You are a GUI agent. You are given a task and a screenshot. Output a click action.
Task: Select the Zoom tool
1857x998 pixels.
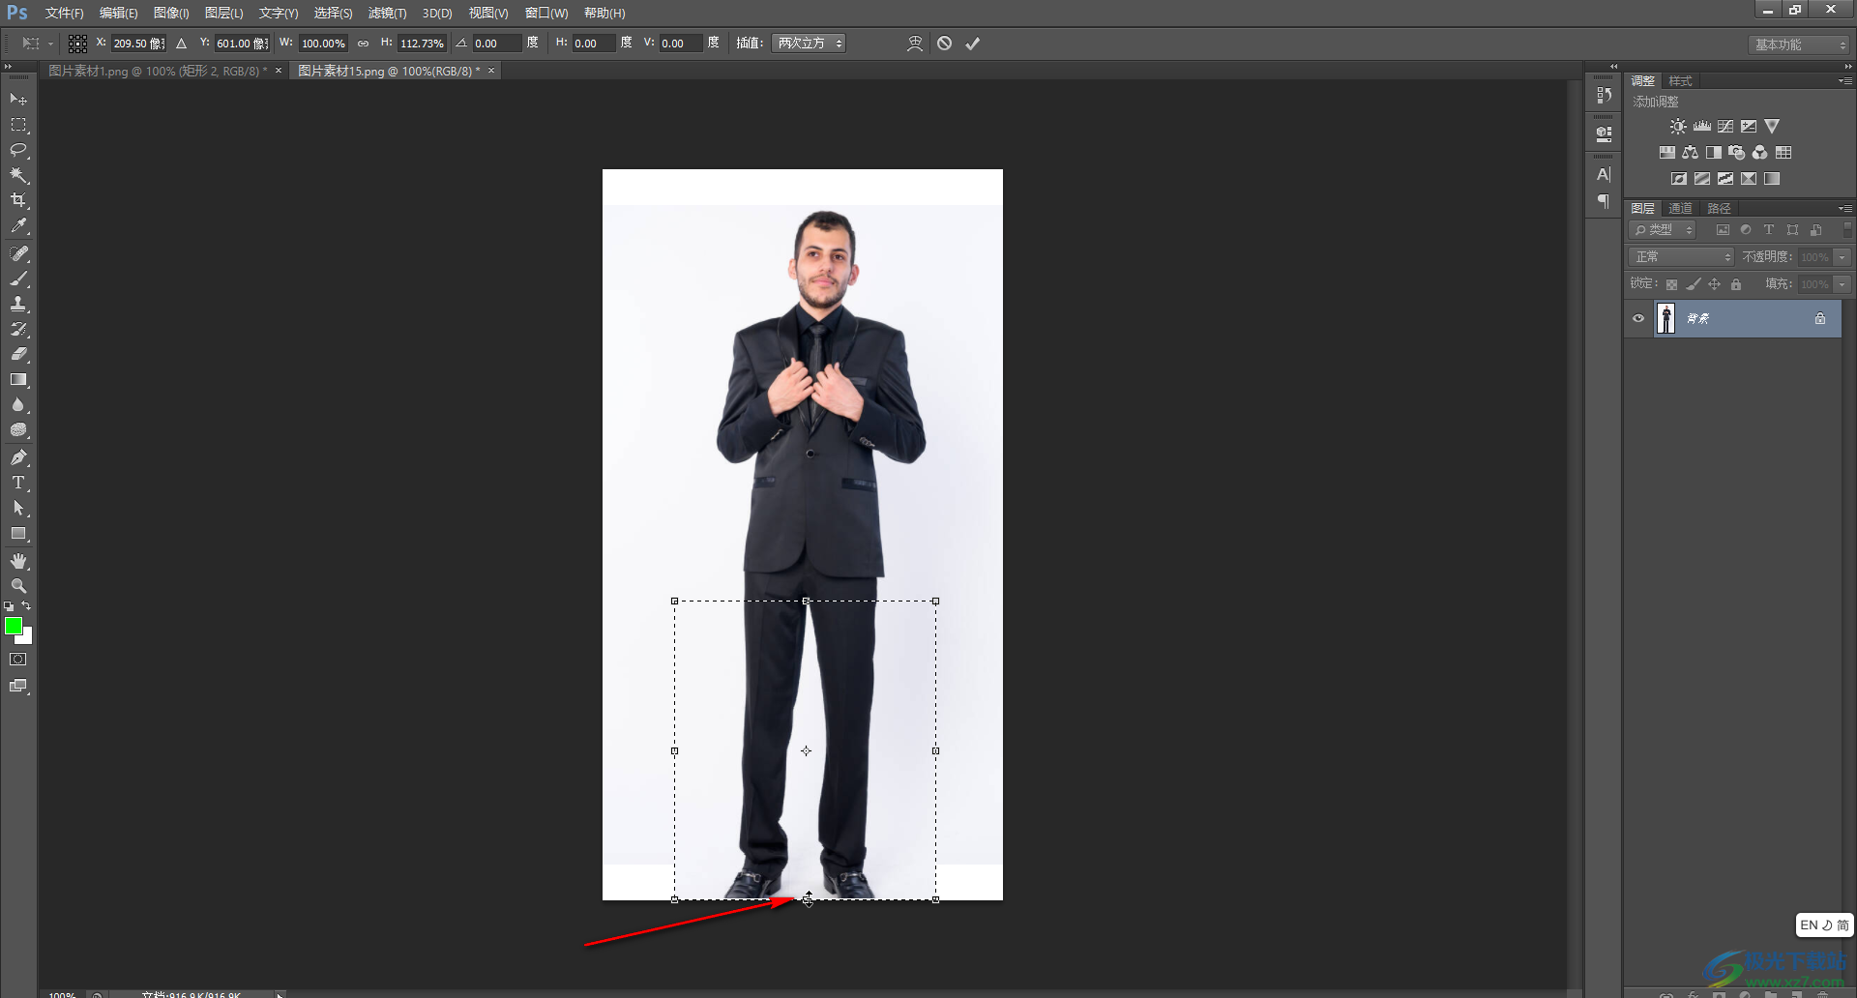(18, 586)
